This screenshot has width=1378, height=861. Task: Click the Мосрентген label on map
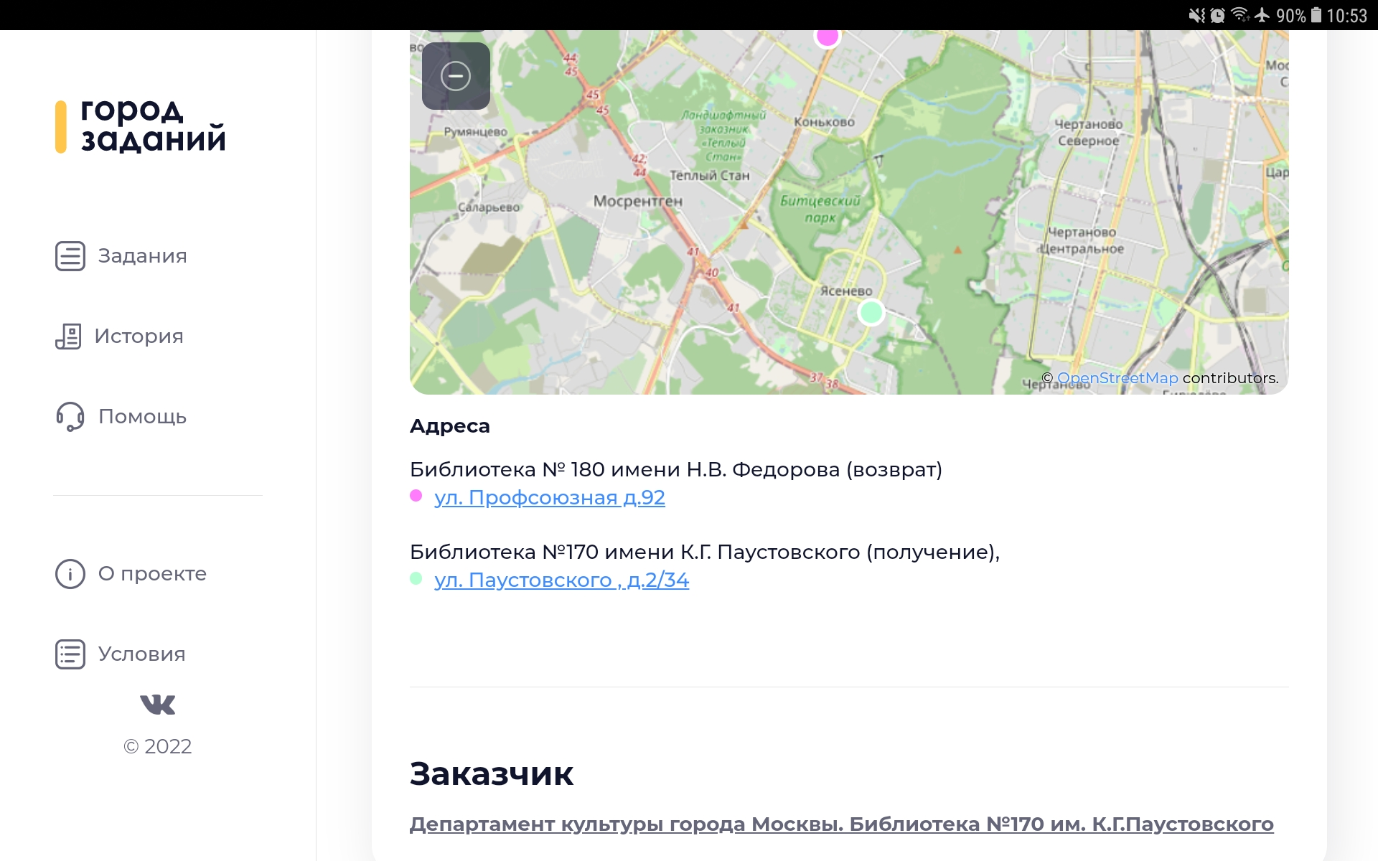pos(638,202)
